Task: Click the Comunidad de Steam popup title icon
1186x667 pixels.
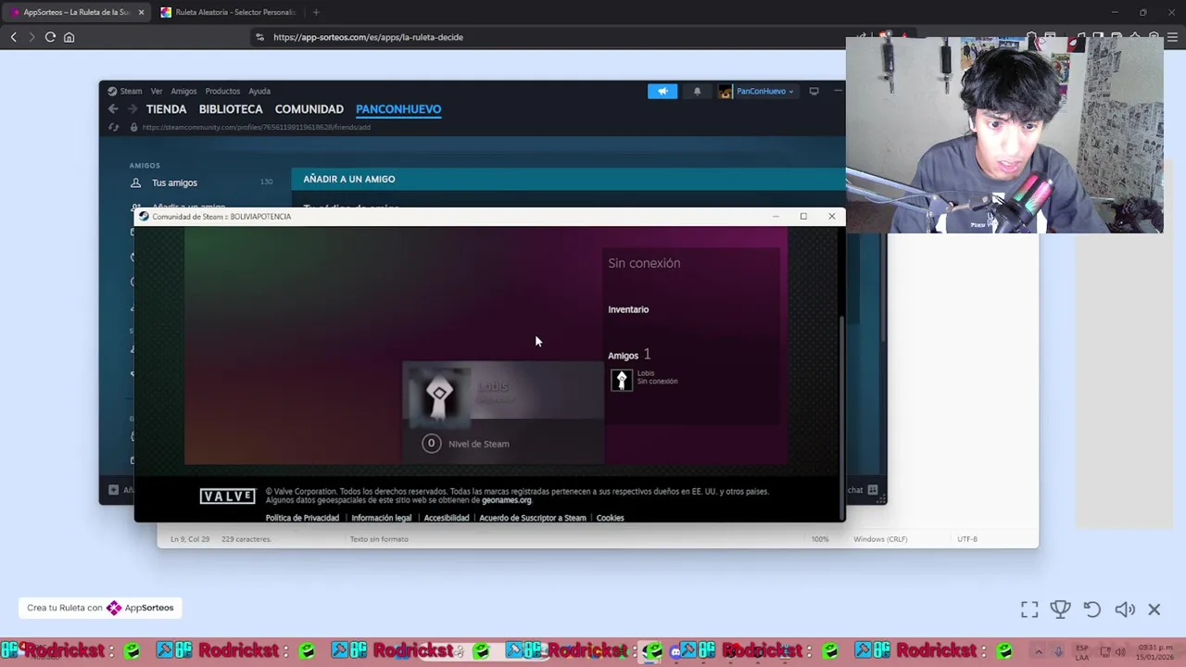Action: 144,216
